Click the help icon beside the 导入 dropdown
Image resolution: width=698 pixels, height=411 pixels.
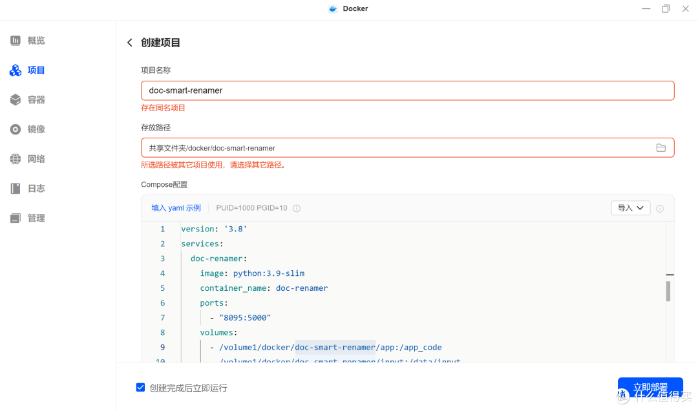pyautogui.click(x=660, y=209)
